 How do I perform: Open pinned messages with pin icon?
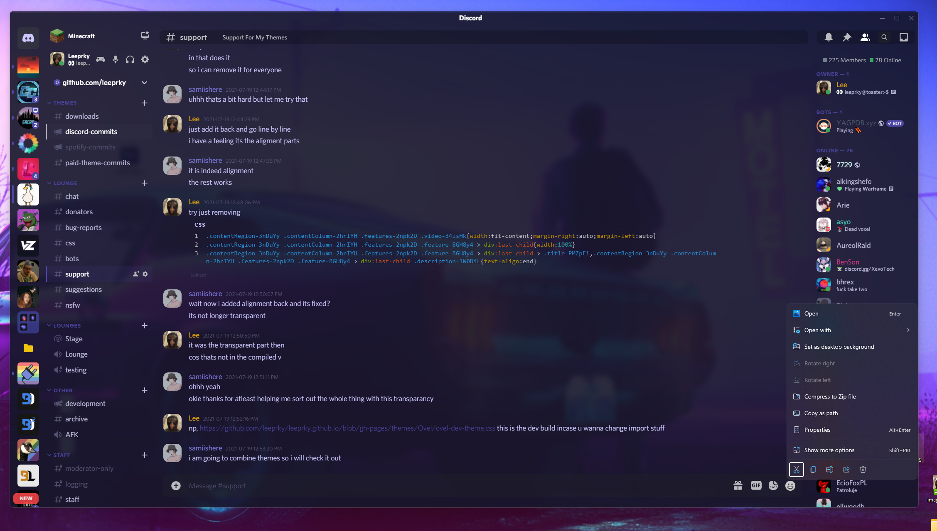pyautogui.click(x=847, y=37)
